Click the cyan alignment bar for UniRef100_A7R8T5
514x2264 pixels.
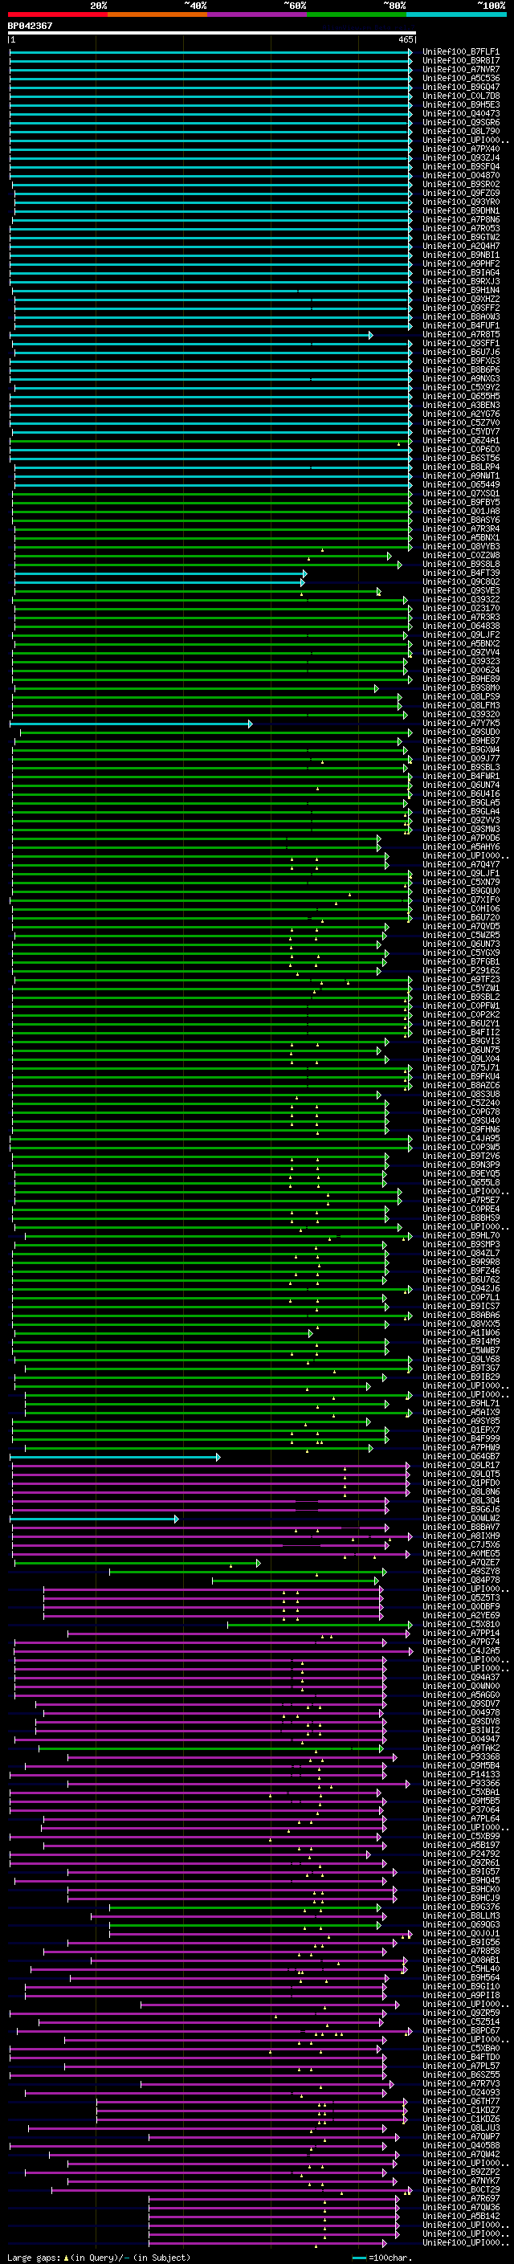191,335
